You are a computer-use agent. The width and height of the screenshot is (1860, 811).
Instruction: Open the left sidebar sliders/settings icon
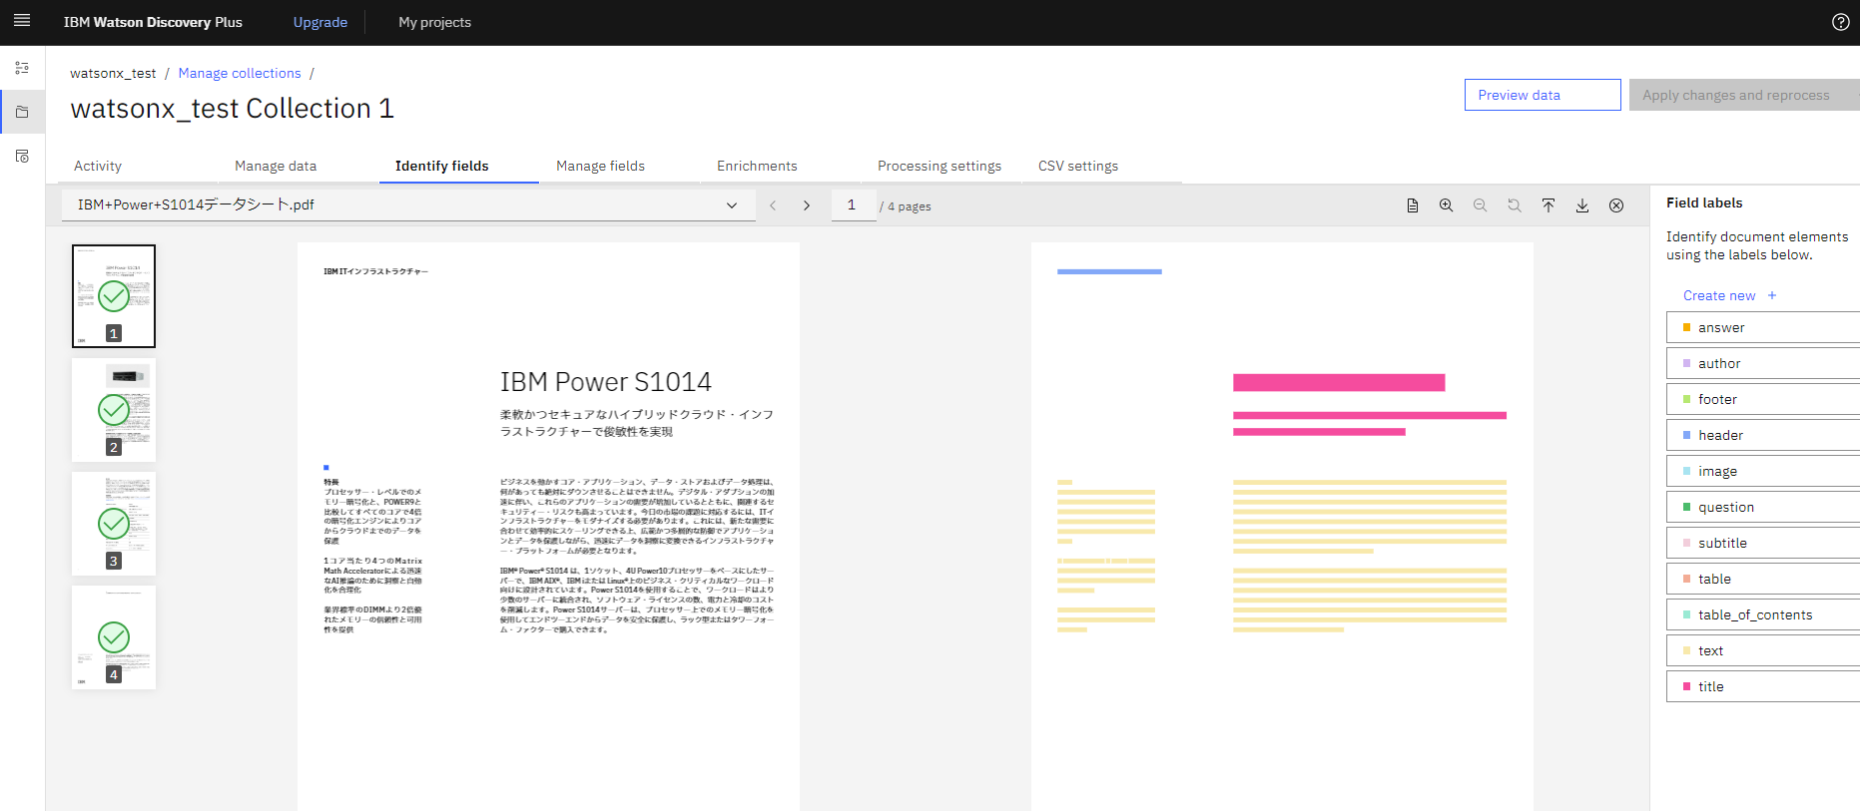click(22, 68)
